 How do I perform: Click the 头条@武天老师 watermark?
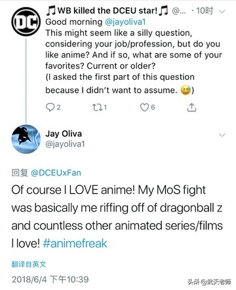click(x=209, y=281)
